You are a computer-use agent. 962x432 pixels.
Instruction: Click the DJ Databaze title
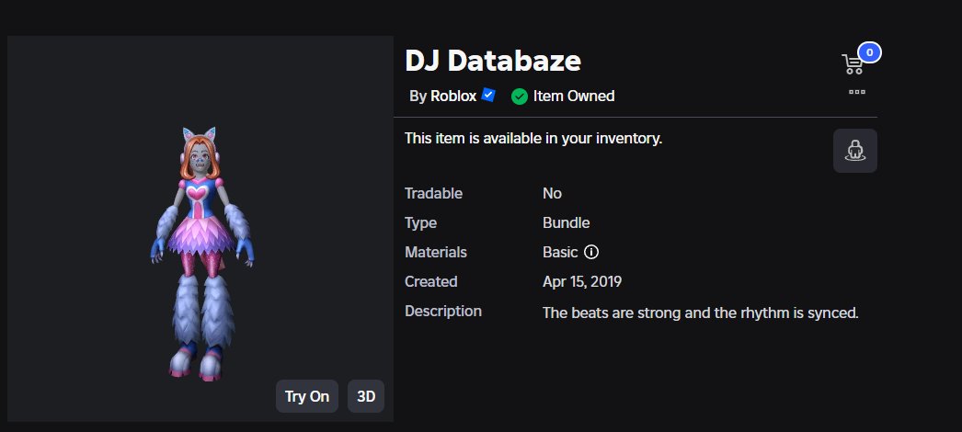tap(493, 60)
